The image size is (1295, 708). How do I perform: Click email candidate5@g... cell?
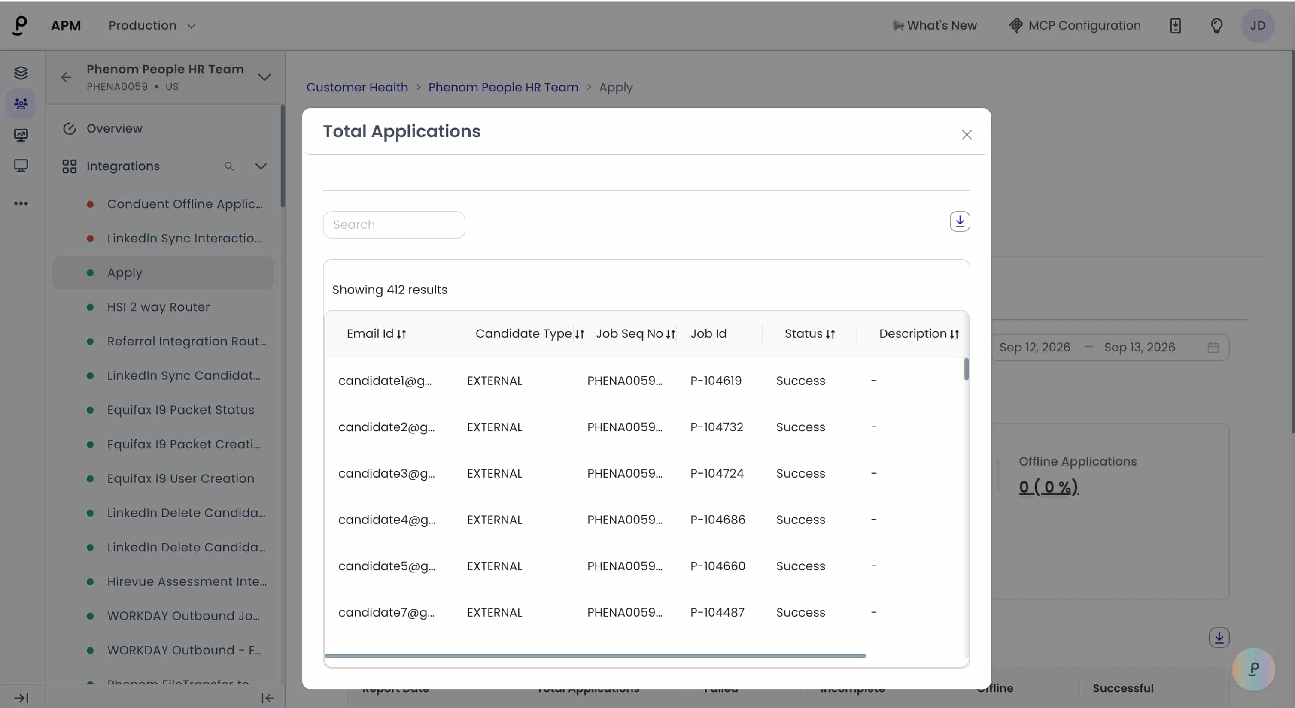386,566
